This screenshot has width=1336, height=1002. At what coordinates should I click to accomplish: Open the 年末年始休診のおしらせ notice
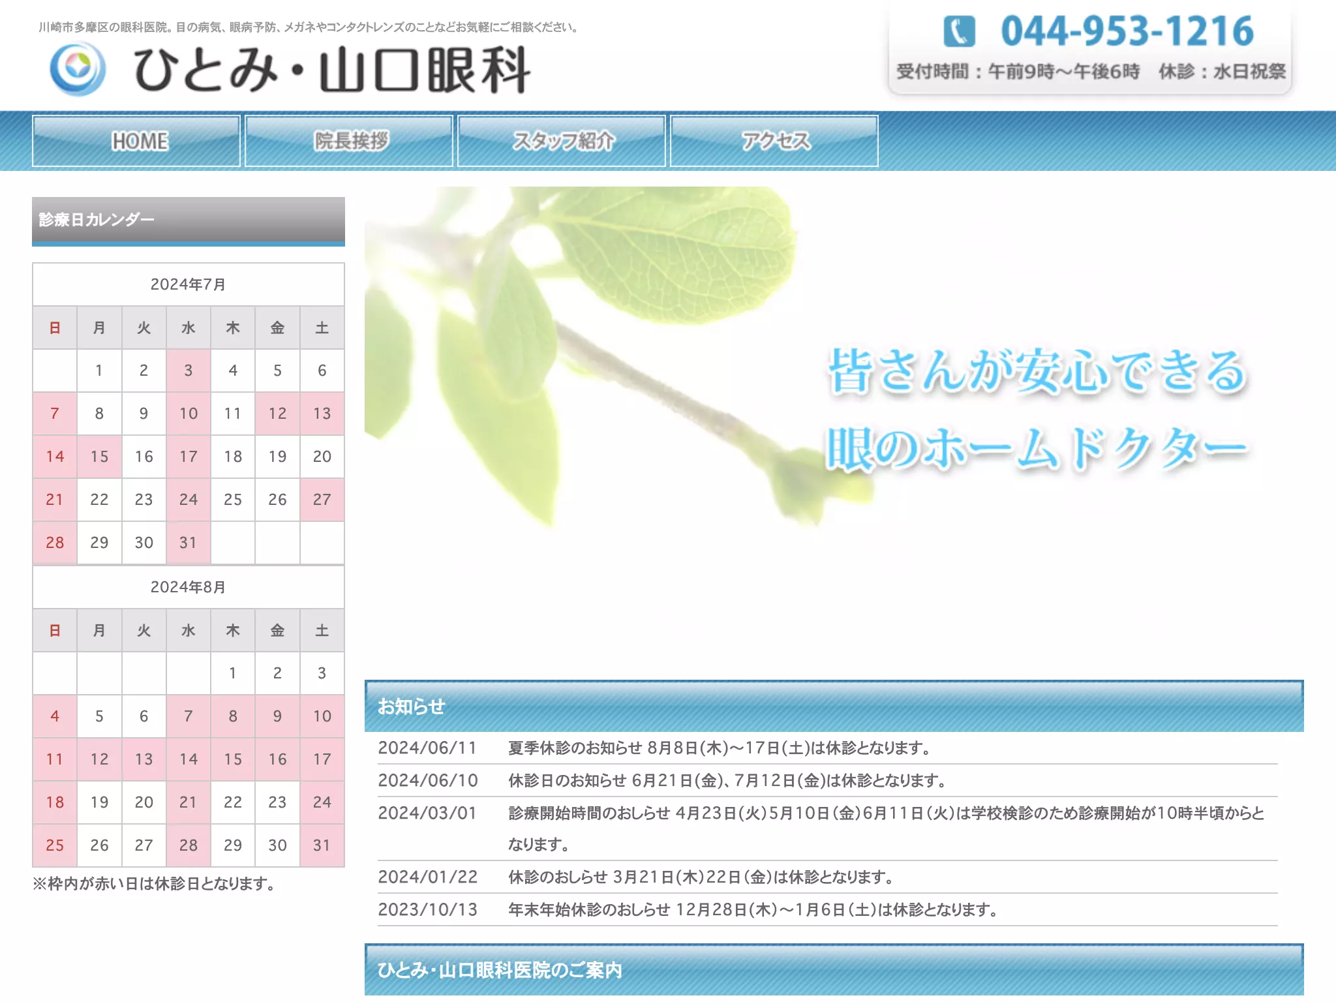[x=753, y=910]
